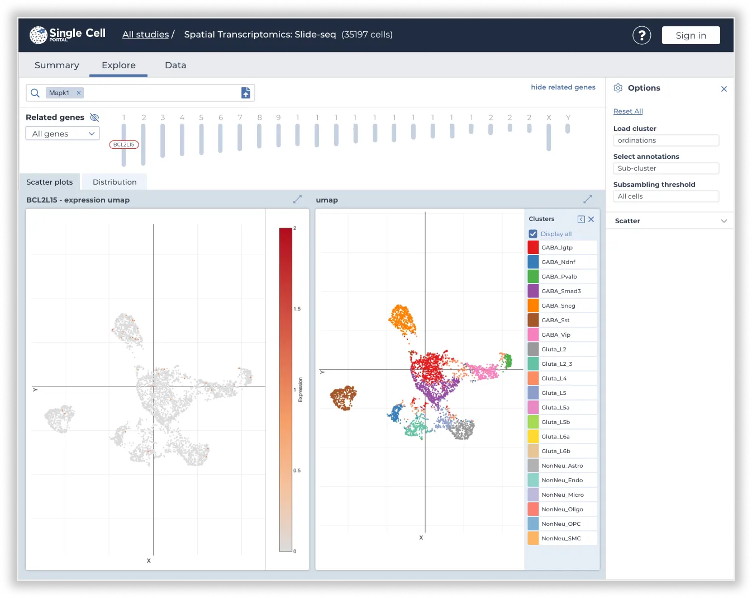
Task: Select the BCL2L15 gene marker on ideogram
Action: pyautogui.click(x=124, y=144)
